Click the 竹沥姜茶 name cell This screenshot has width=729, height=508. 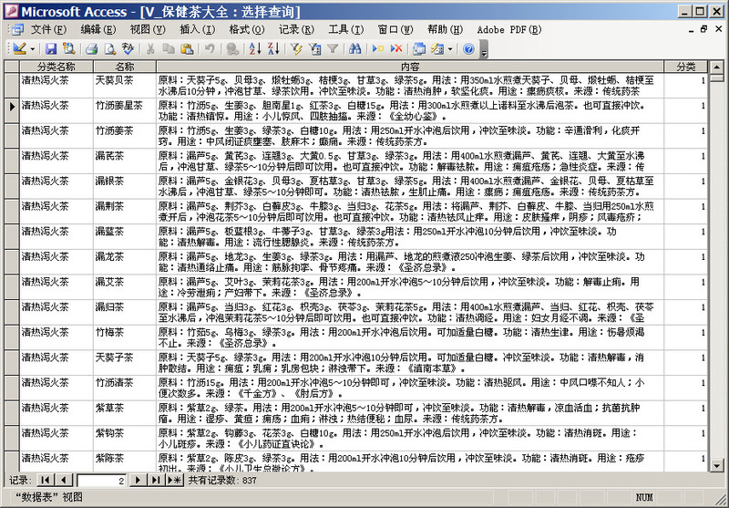tap(125, 135)
